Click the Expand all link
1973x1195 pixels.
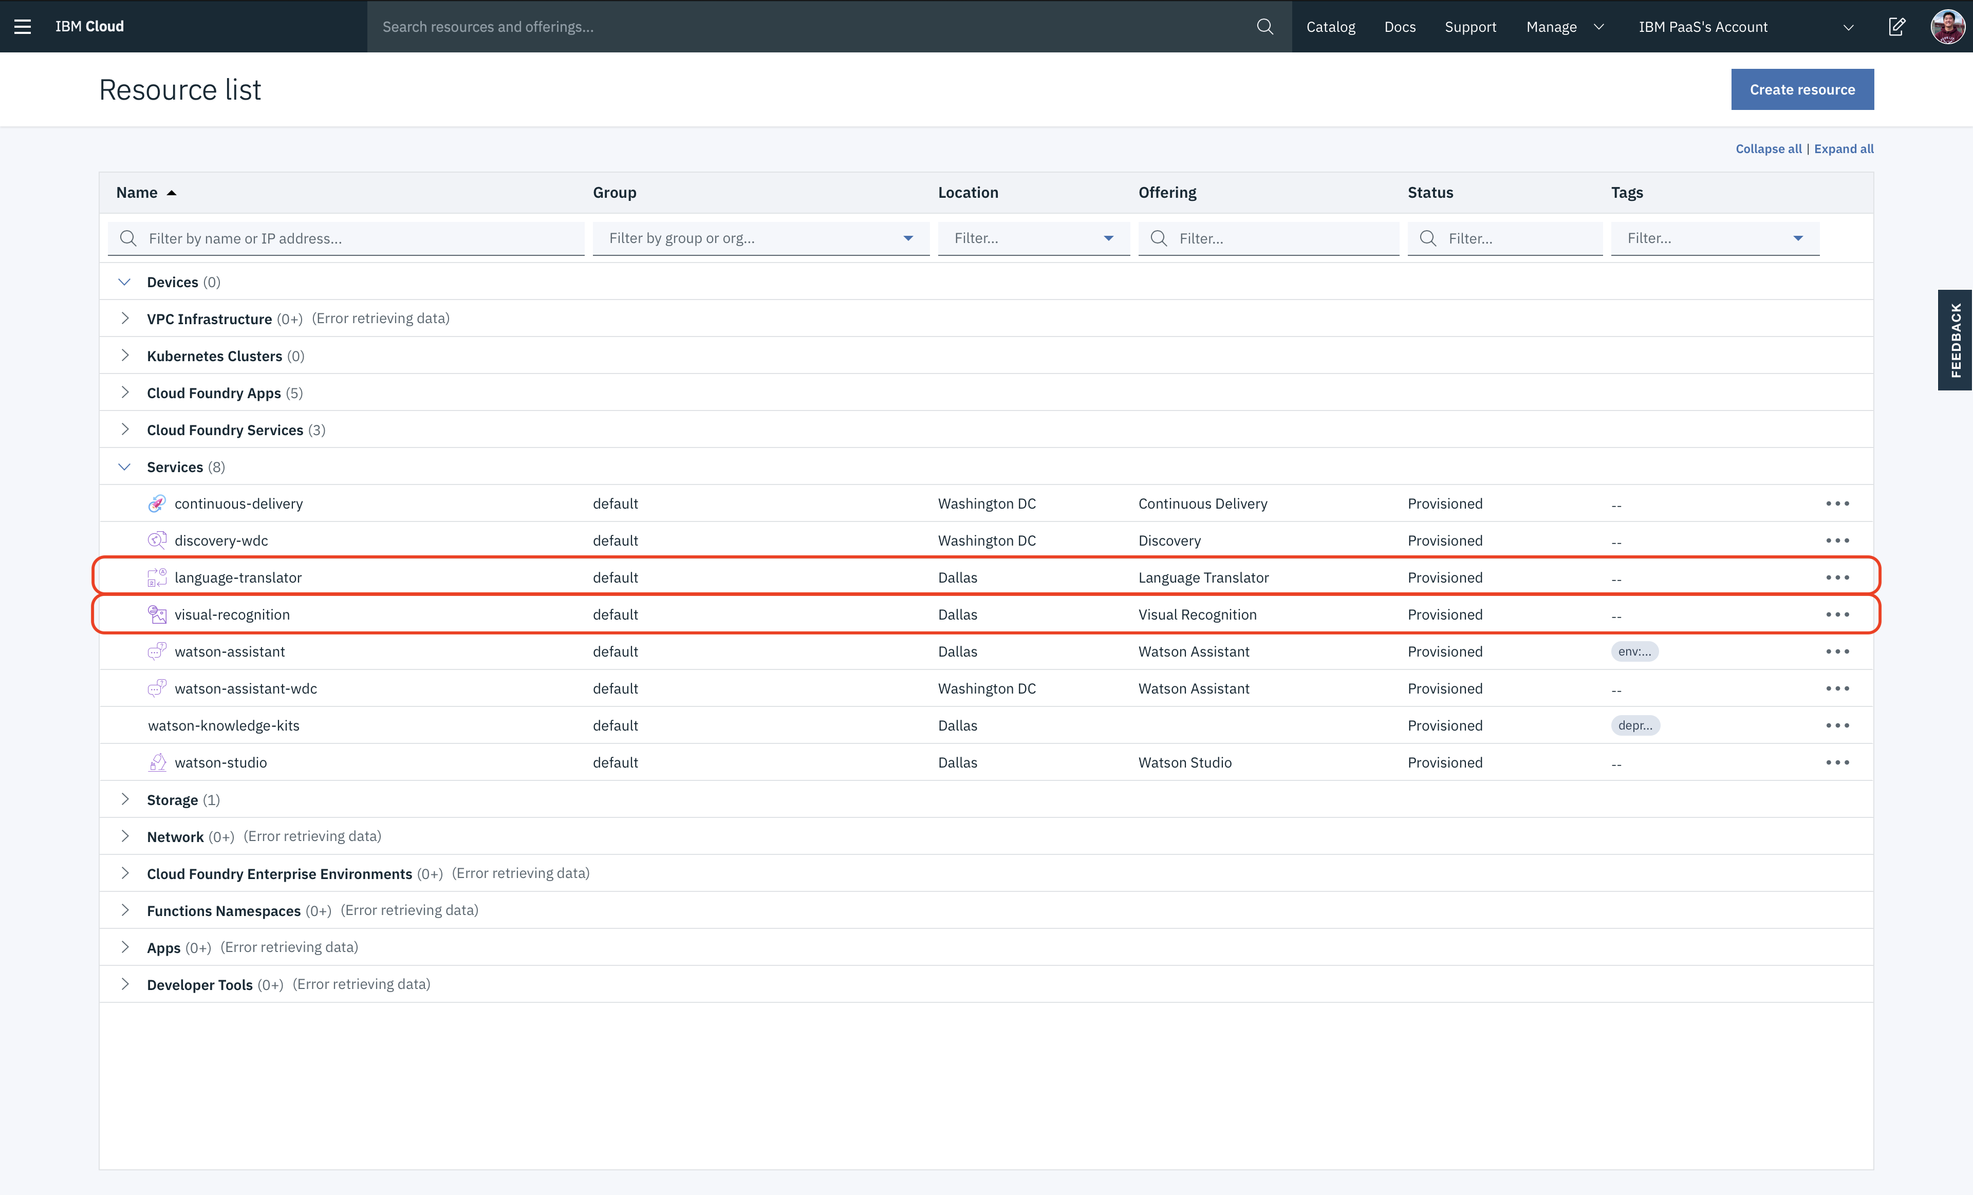1844,149
